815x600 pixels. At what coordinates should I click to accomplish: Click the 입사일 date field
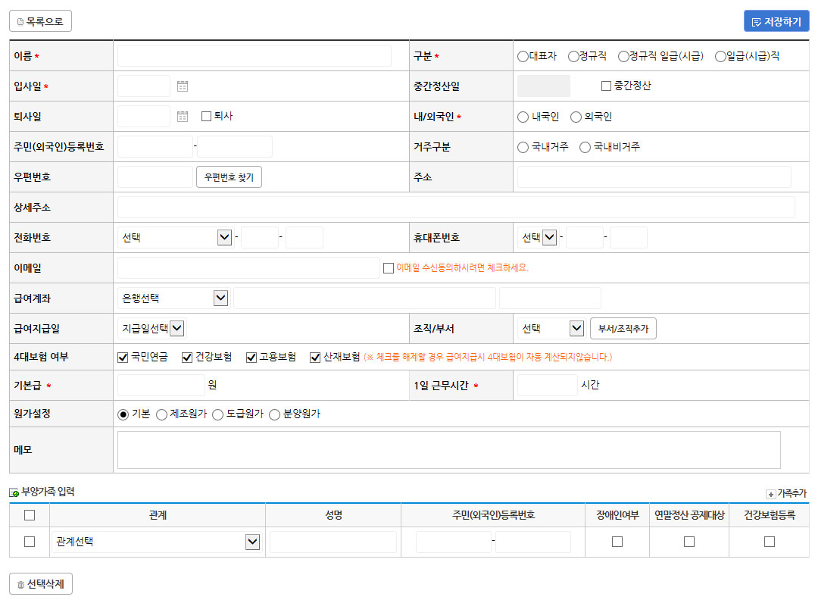[x=144, y=86]
